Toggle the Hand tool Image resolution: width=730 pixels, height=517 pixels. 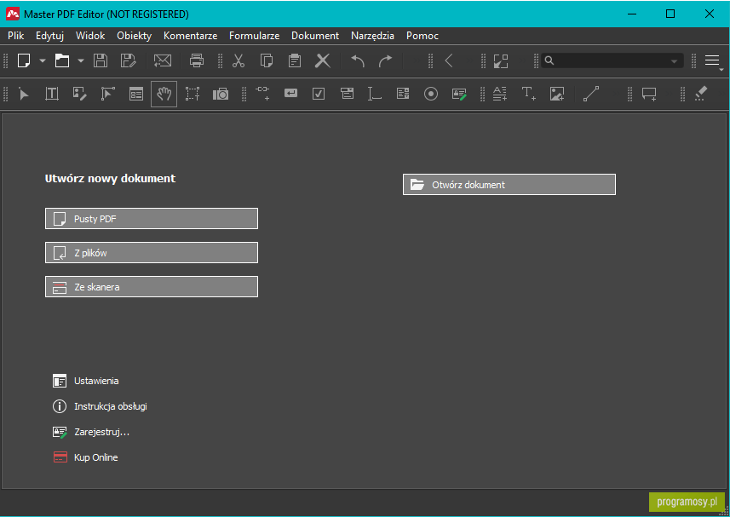coord(164,94)
